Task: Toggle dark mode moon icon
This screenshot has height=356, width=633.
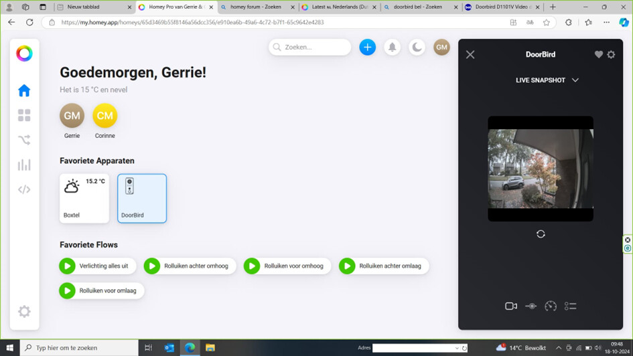Action: [x=417, y=47]
